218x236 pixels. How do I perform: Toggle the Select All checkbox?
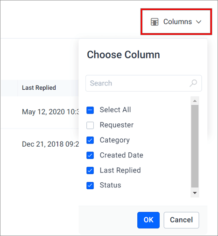coord(90,110)
